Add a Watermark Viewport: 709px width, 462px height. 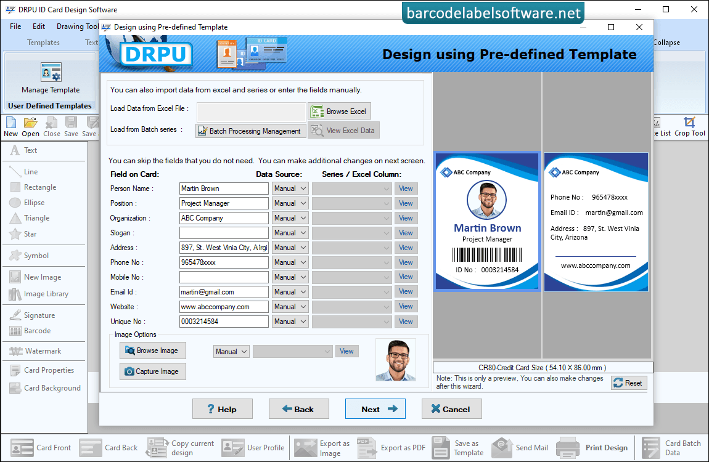click(35, 351)
